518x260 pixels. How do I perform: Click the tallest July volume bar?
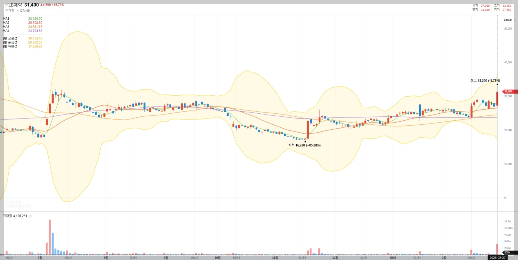pos(50,237)
